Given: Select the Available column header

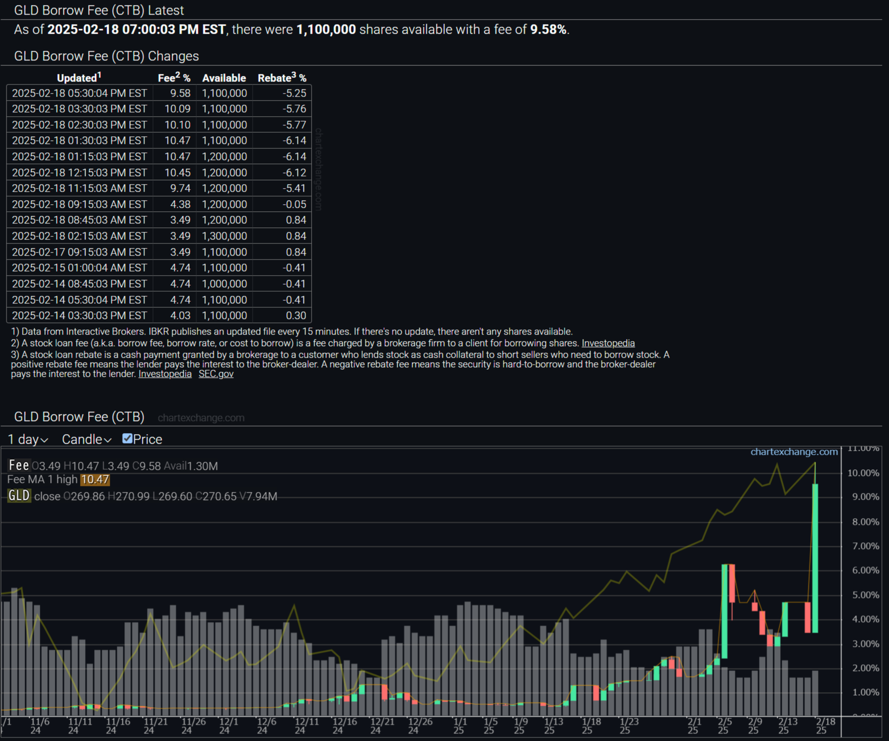Looking at the screenshot, I should click(x=224, y=78).
